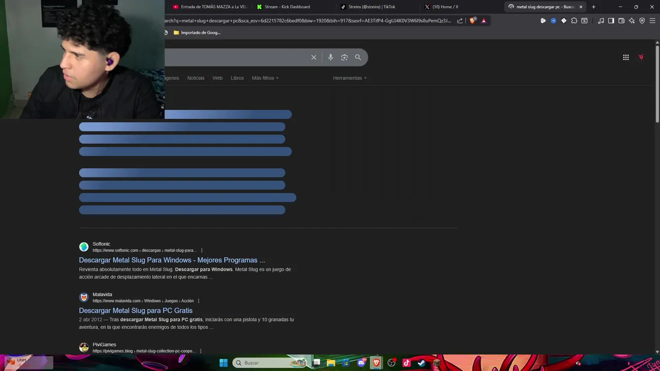Open Brave Rewards triangle icon
660x371 pixels.
pos(484,21)
